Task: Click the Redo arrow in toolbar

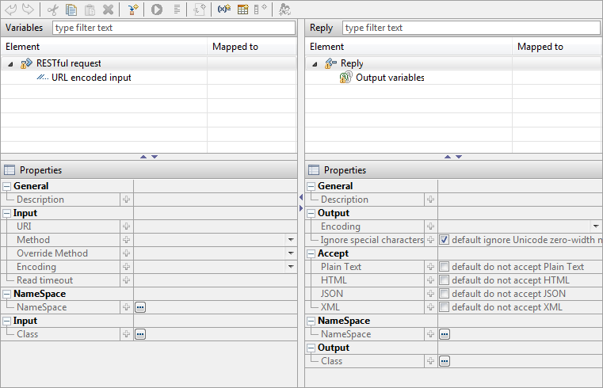Action: click(x=28, y=10)
